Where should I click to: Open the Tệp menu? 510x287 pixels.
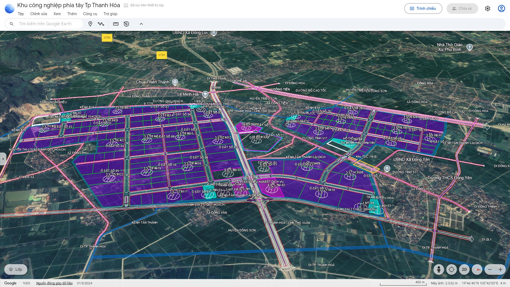tap(21, 14)
